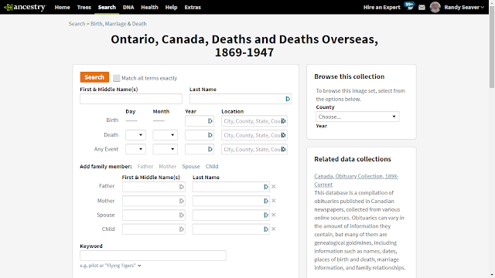Open the Any Event Month dropdown
Screen dimensions: 495x278
[165, 149]
